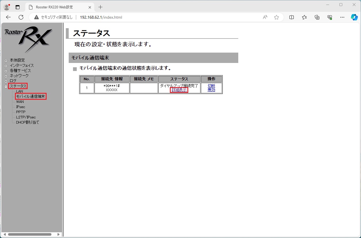Open 本体設定 in the sidebar
The width and height of the screenshot is (361, 238).
pos(17,60)
